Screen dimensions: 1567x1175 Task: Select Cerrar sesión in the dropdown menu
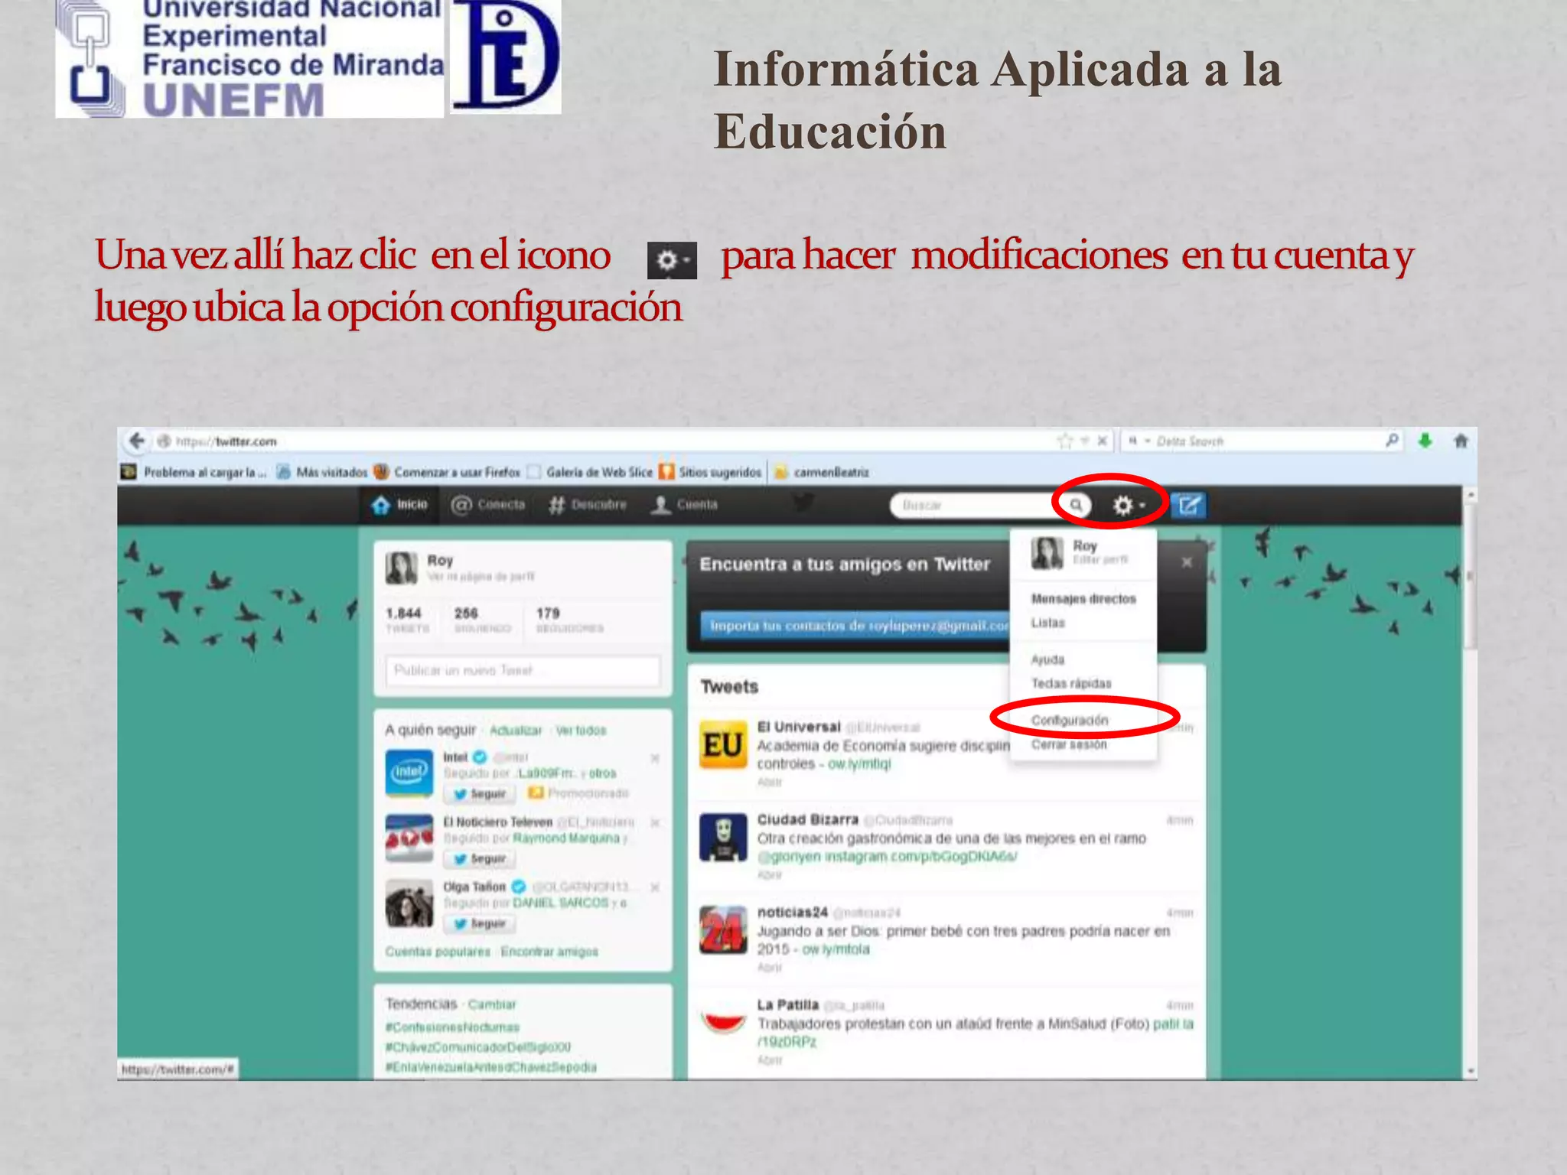pos(1068,744)
